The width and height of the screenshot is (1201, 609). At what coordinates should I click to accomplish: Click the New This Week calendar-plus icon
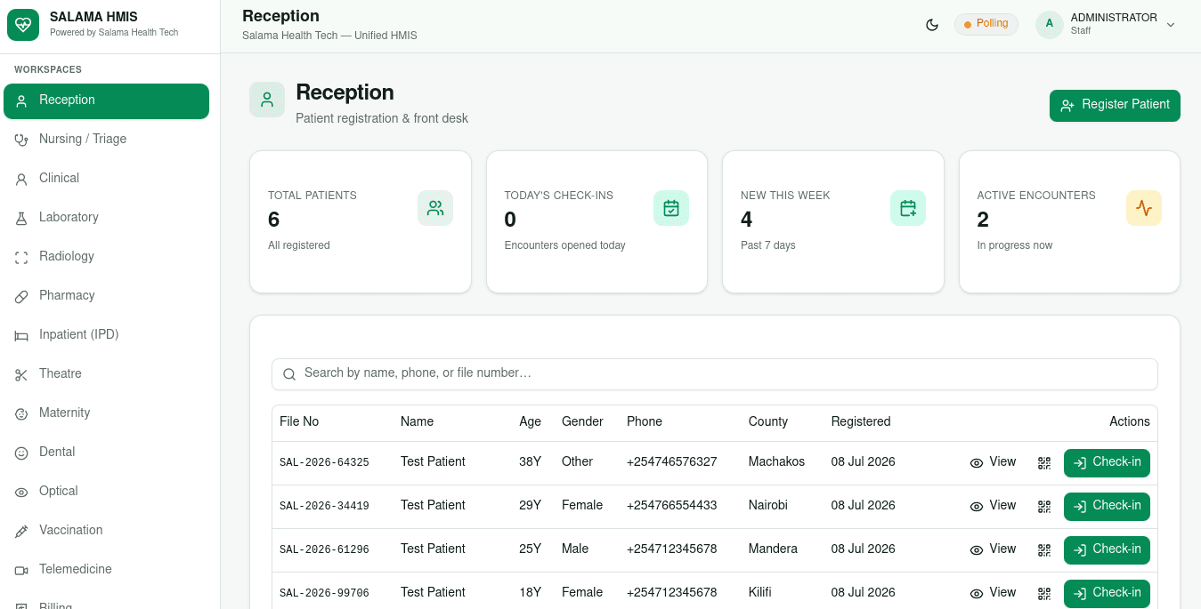[x=908, y=208]
